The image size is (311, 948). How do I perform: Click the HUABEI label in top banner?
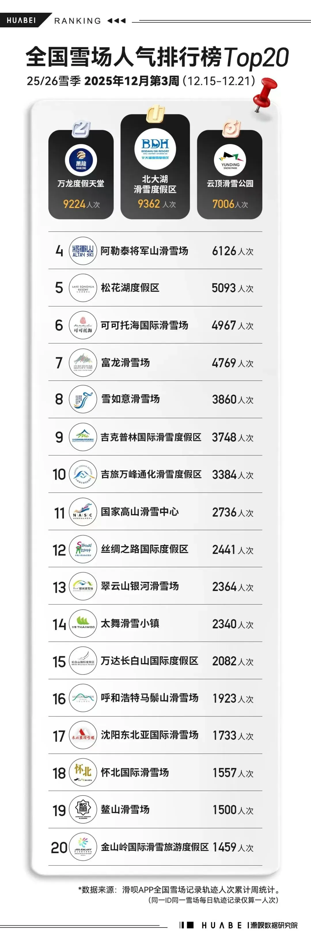pos(21,20)
